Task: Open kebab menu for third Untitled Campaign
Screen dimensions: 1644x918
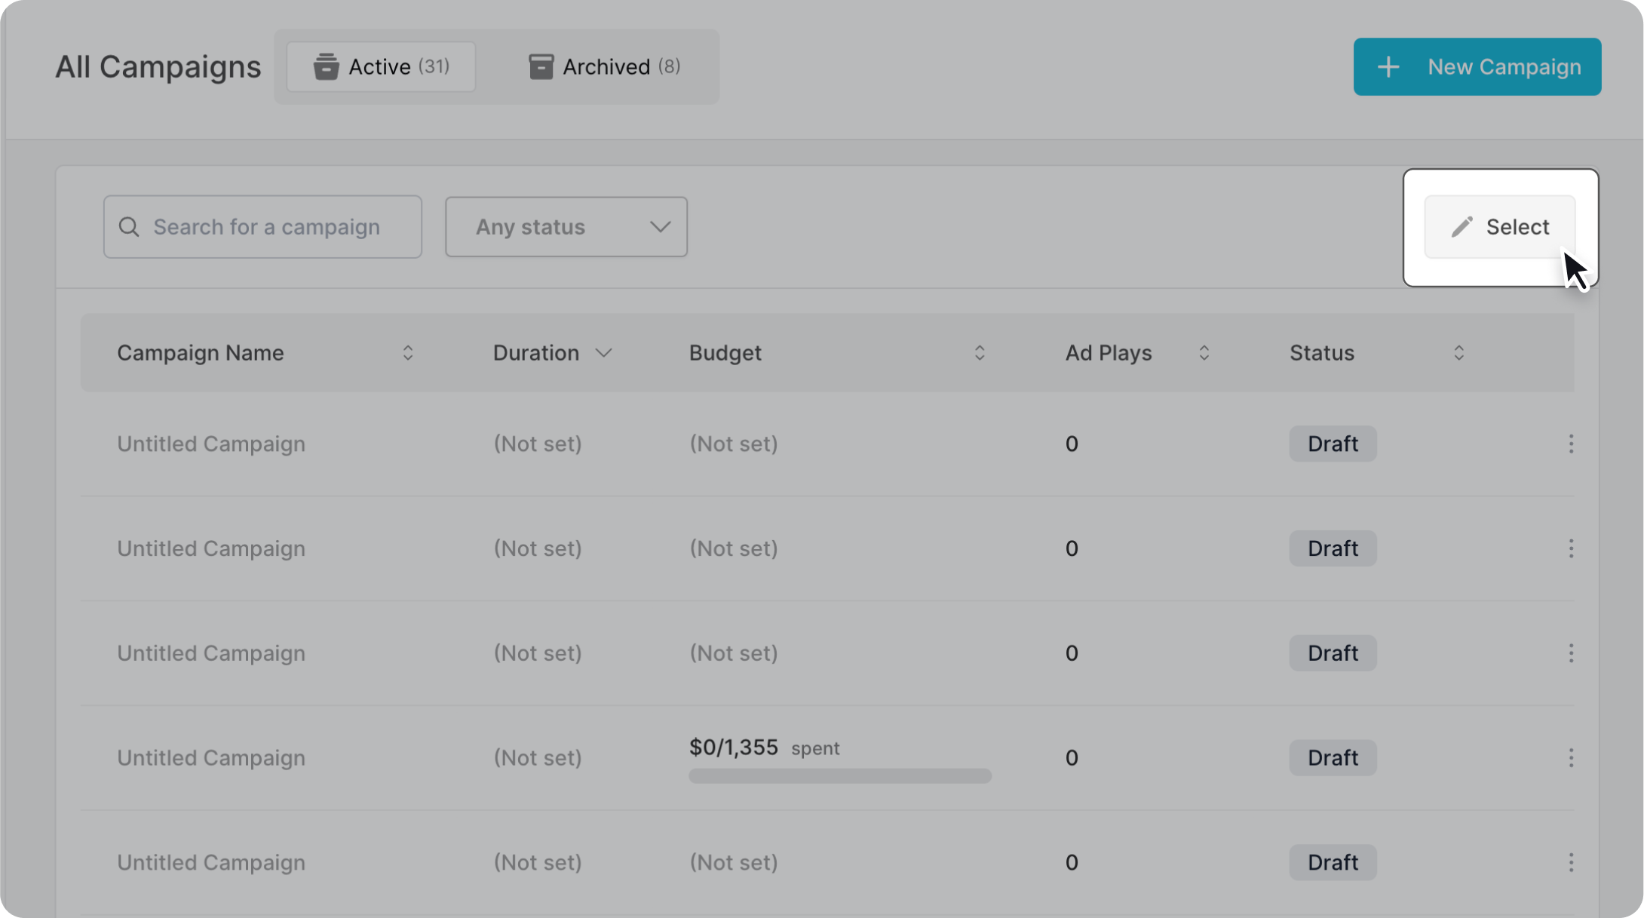Action: 1571,653
